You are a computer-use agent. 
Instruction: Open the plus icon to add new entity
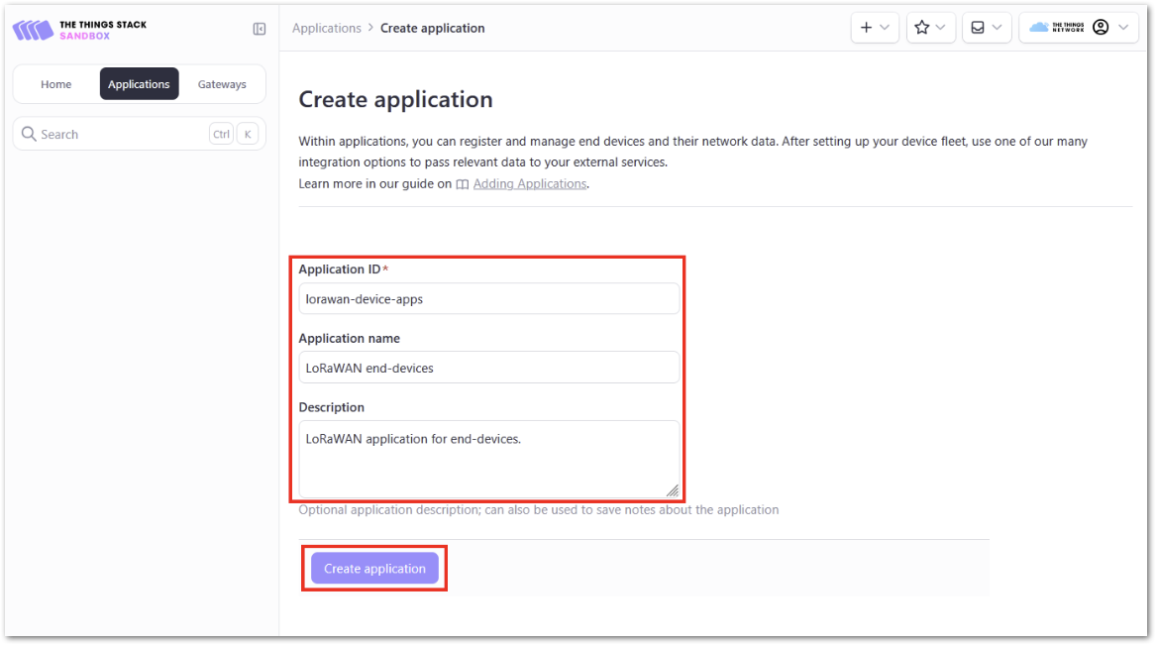[x=867, y=27]
